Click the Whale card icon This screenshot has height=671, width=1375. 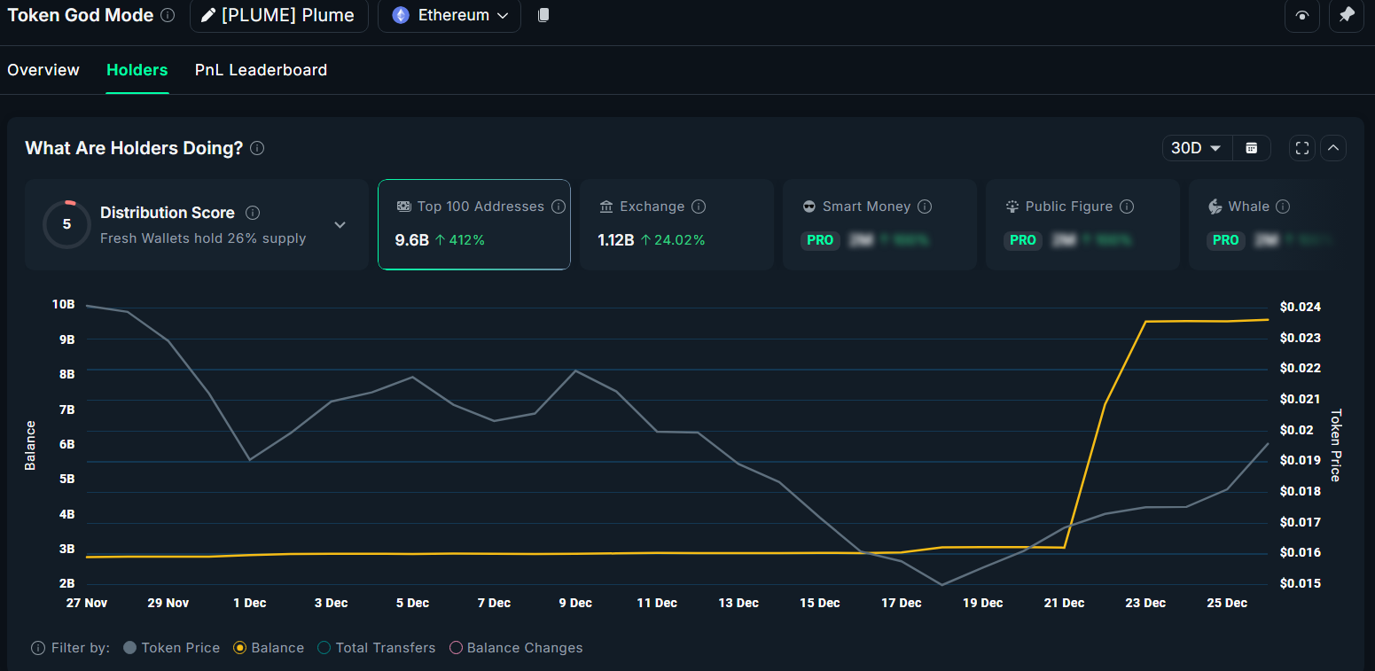click(x=1215, y=206)
